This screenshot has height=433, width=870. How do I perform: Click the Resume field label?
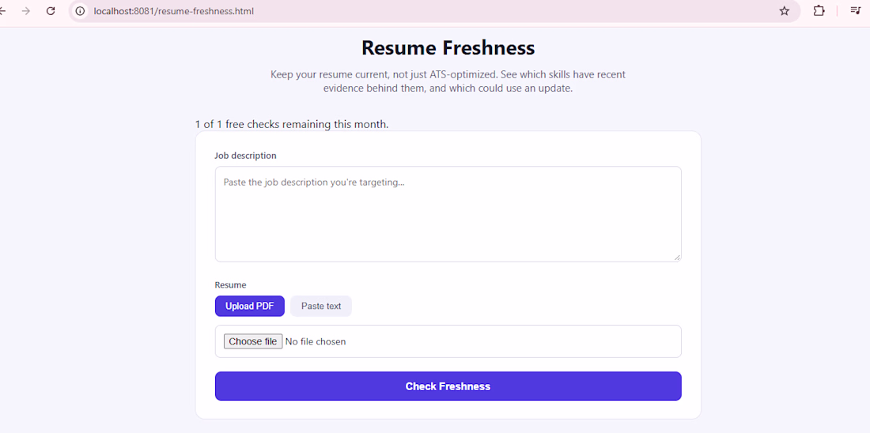(x=230, y=285)
